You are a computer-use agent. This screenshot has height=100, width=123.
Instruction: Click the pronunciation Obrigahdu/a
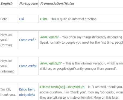pyautogui.click(x=75, y=87)
